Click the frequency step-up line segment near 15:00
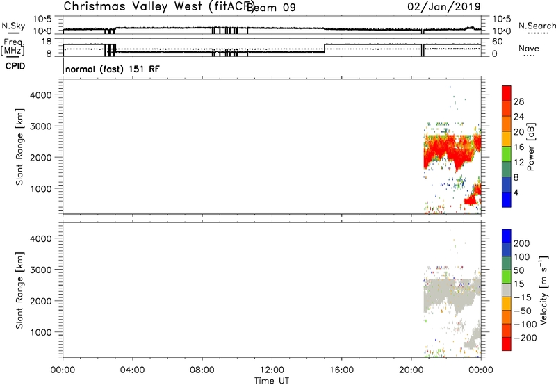 click(x=325, y=48)
